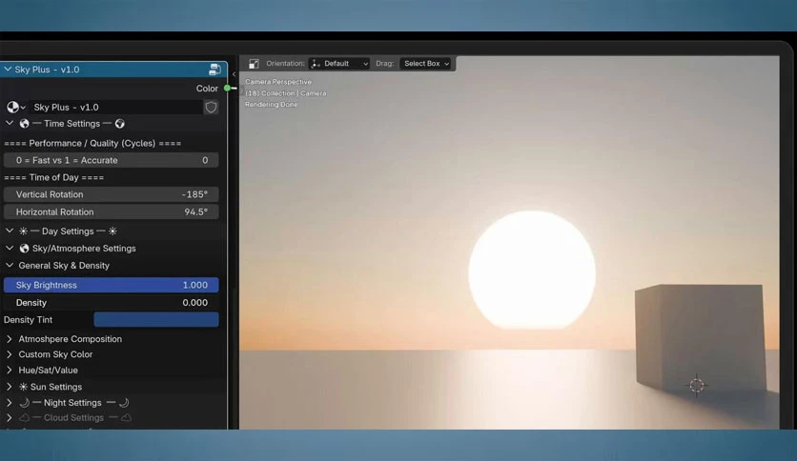Click the green Color output socket
This screenshot has width=797, height=461.
(x=227, y=88)
